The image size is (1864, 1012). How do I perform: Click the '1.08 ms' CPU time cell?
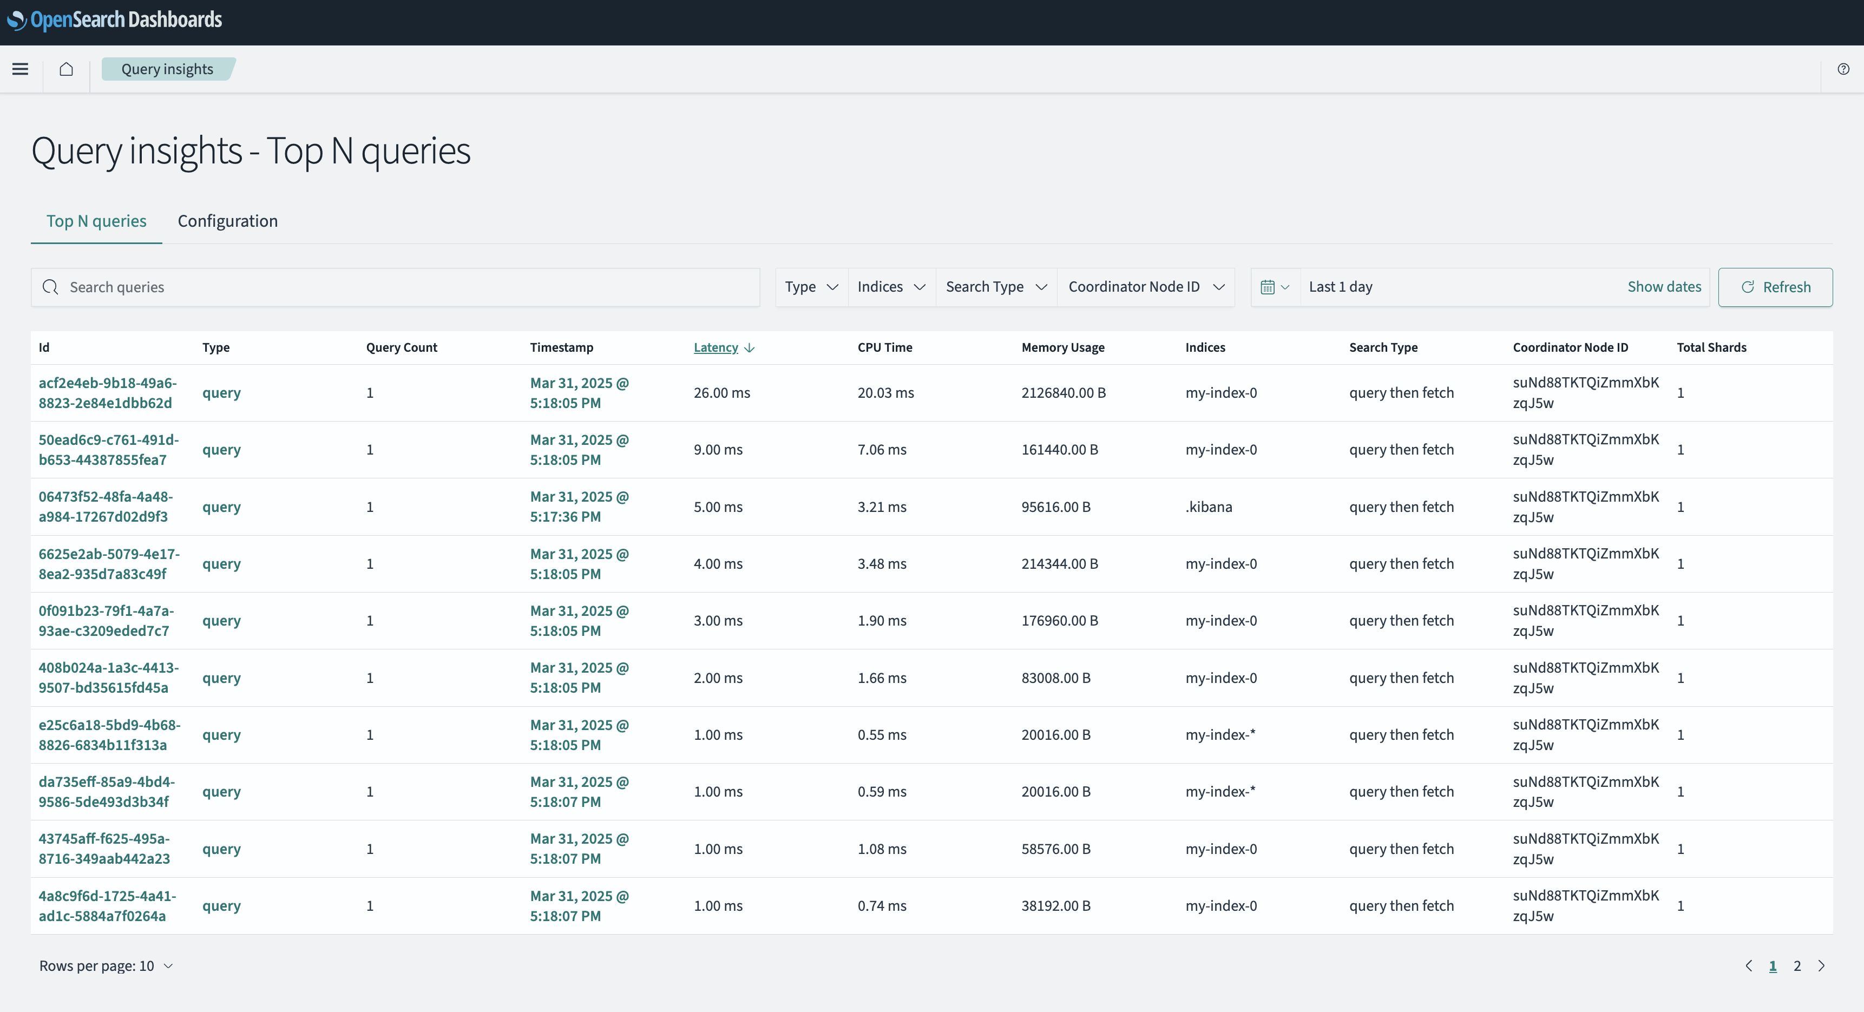coord(882,849)
